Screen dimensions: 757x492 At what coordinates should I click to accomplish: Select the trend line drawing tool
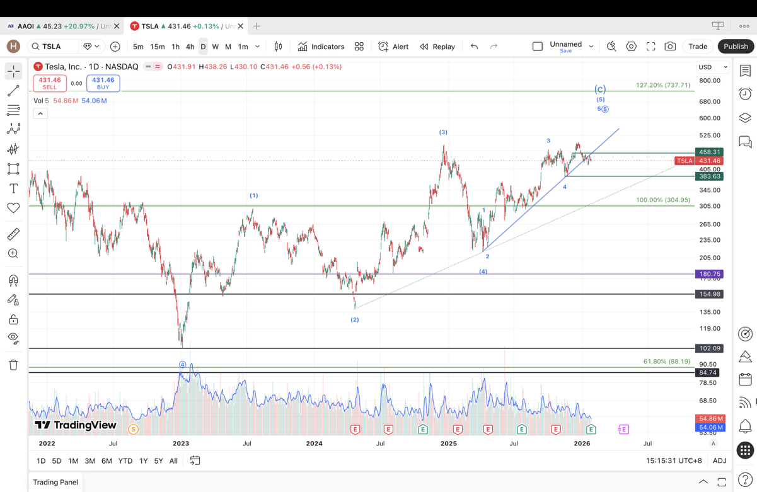tap(13, 91)
